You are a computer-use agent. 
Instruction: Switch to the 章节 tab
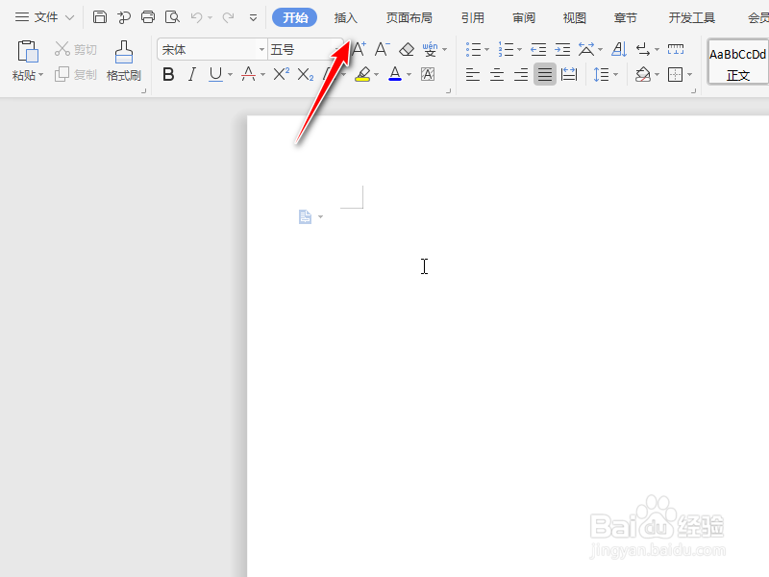coord(626,18)
